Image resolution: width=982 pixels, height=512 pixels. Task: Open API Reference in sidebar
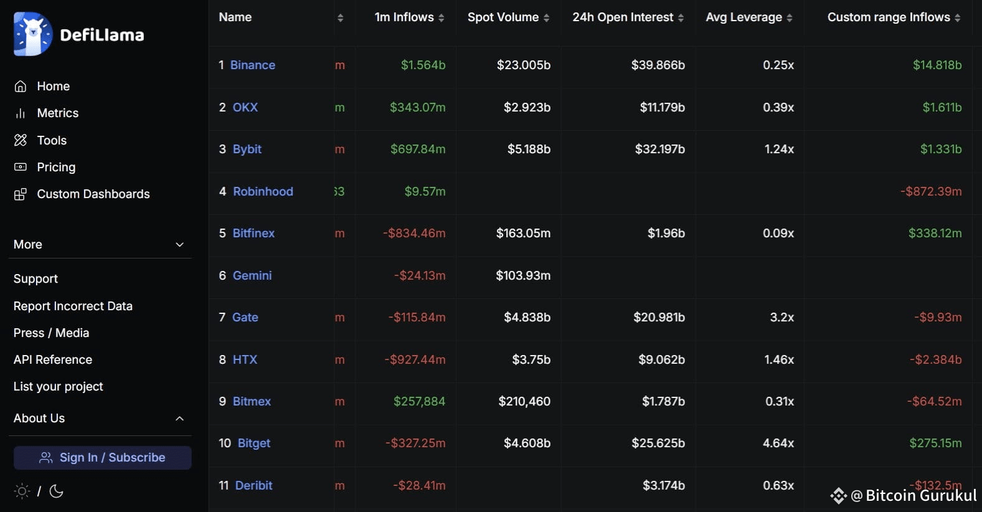pyautogui.click(x=53, y=360)
